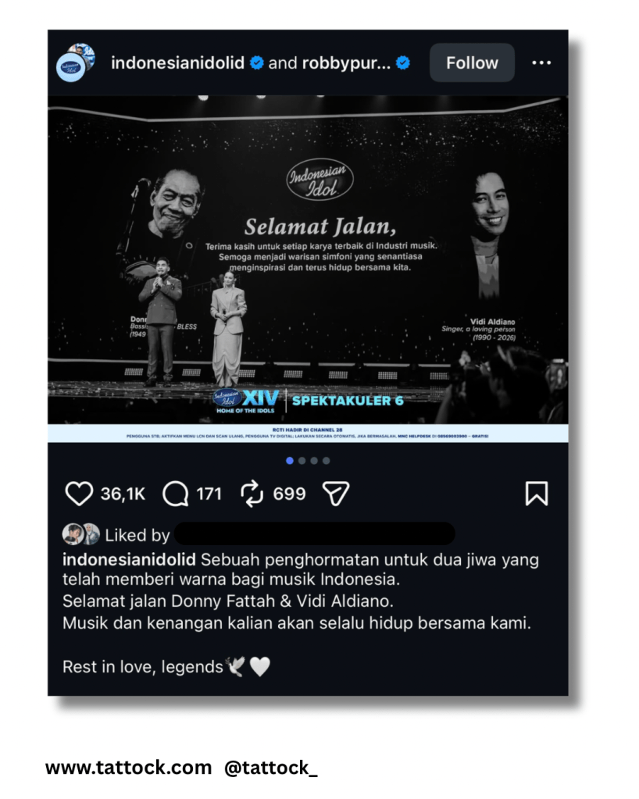Image resolution: width=639 pixels, height=799 pixels.
Task: Jump to second carousel slide dot
Action: coord(302,461)
